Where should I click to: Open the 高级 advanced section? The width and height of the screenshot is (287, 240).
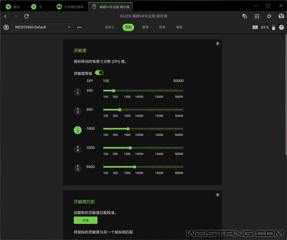coord(179,27)
